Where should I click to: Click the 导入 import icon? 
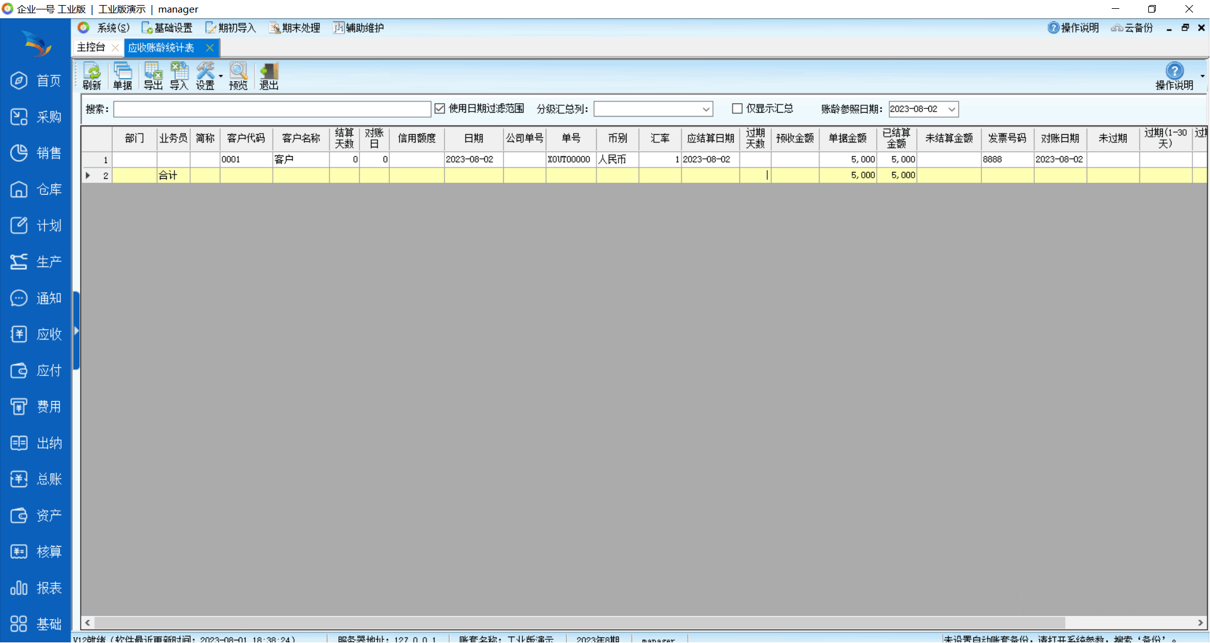coord(179,76)
